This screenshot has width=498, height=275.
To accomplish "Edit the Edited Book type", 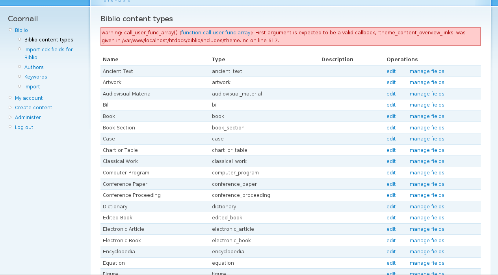I will [x=391, y=218].
